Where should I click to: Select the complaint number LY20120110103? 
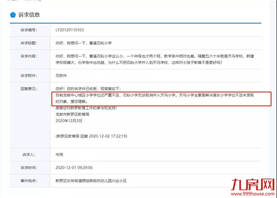pos(70,30)
